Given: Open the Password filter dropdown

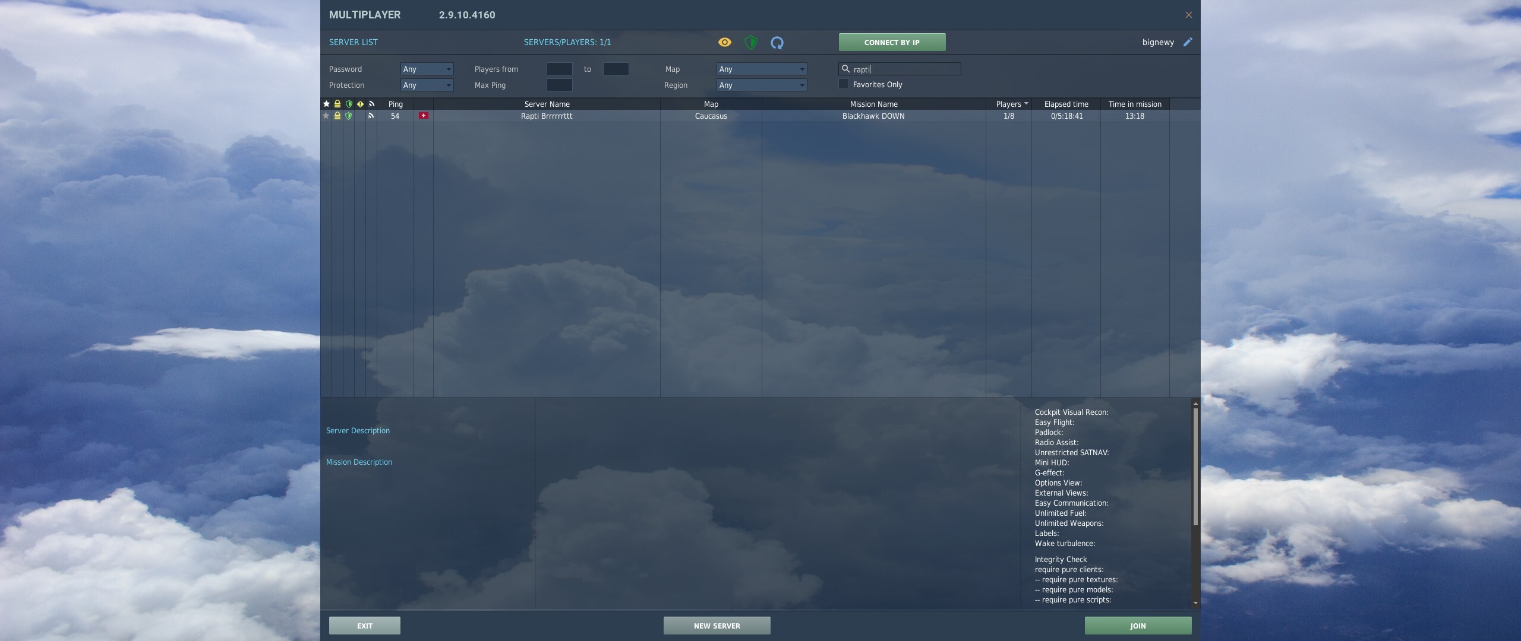Looking at the screenshot, I should 427,69.
